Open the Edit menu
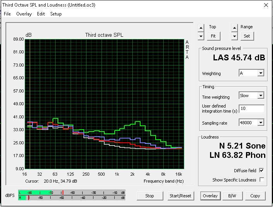Screen dimensions: 273x207 (41, 14)
